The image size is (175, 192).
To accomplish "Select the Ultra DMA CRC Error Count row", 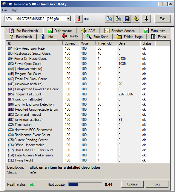I will tap(88, 150).
